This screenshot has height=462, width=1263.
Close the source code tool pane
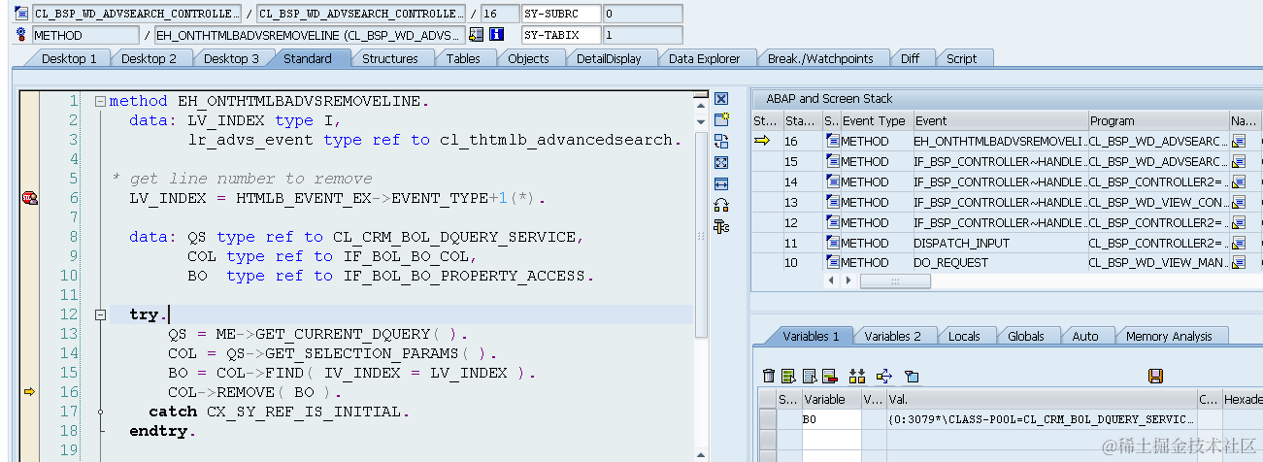(x=721, y=99)
